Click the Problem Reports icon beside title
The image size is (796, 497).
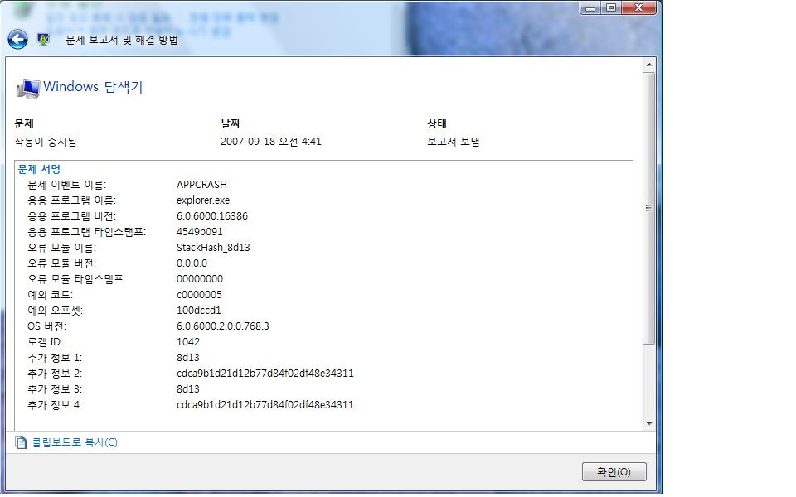44,40
